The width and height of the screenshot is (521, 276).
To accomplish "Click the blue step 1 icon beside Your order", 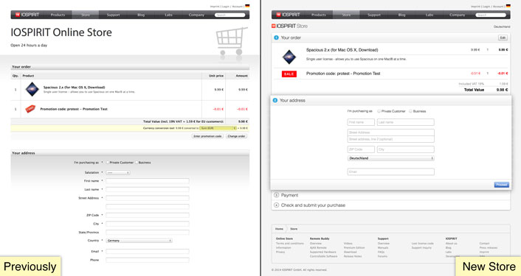I will [x=276, y=38].
